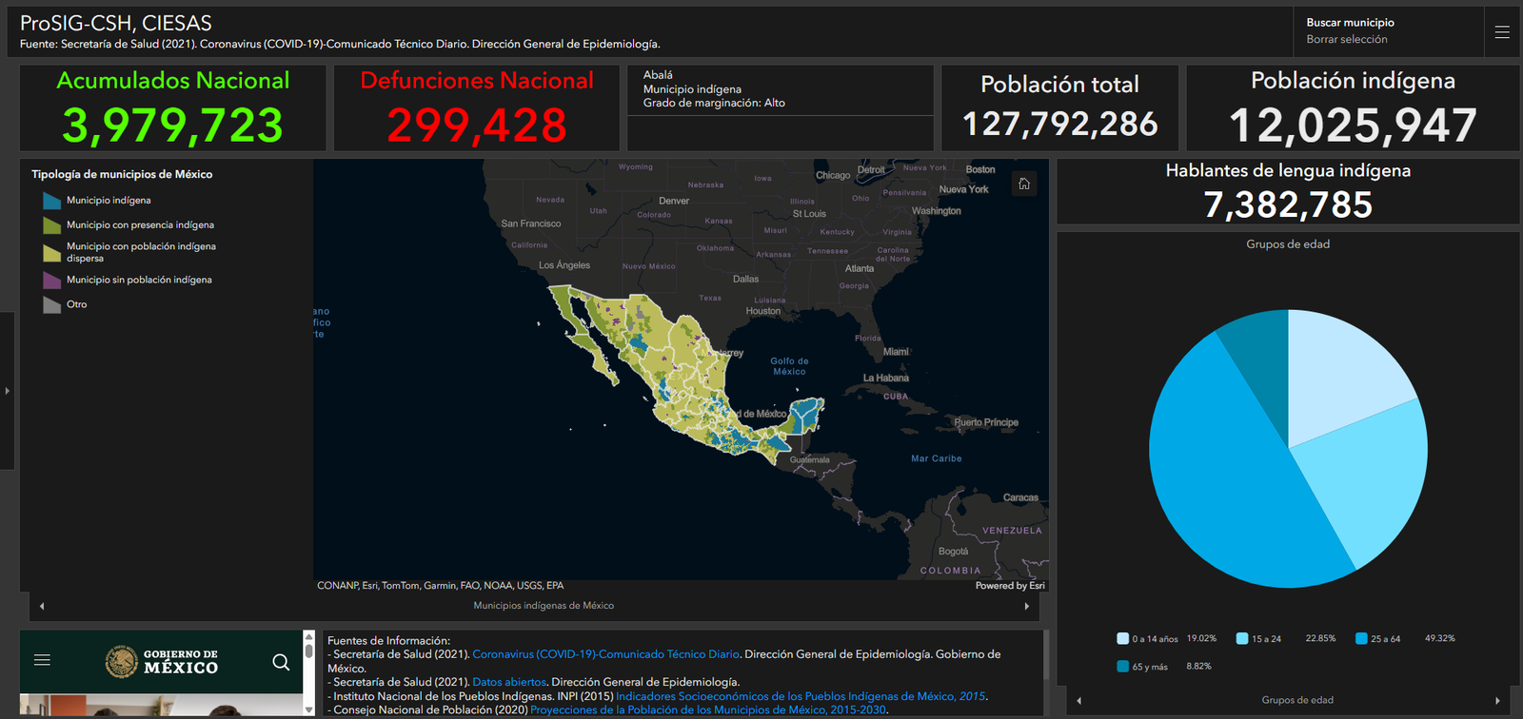Go back in Grupos de edad chart carousel
The width and height of the screenshot is (1523, 719).
tap(1078, 701)
